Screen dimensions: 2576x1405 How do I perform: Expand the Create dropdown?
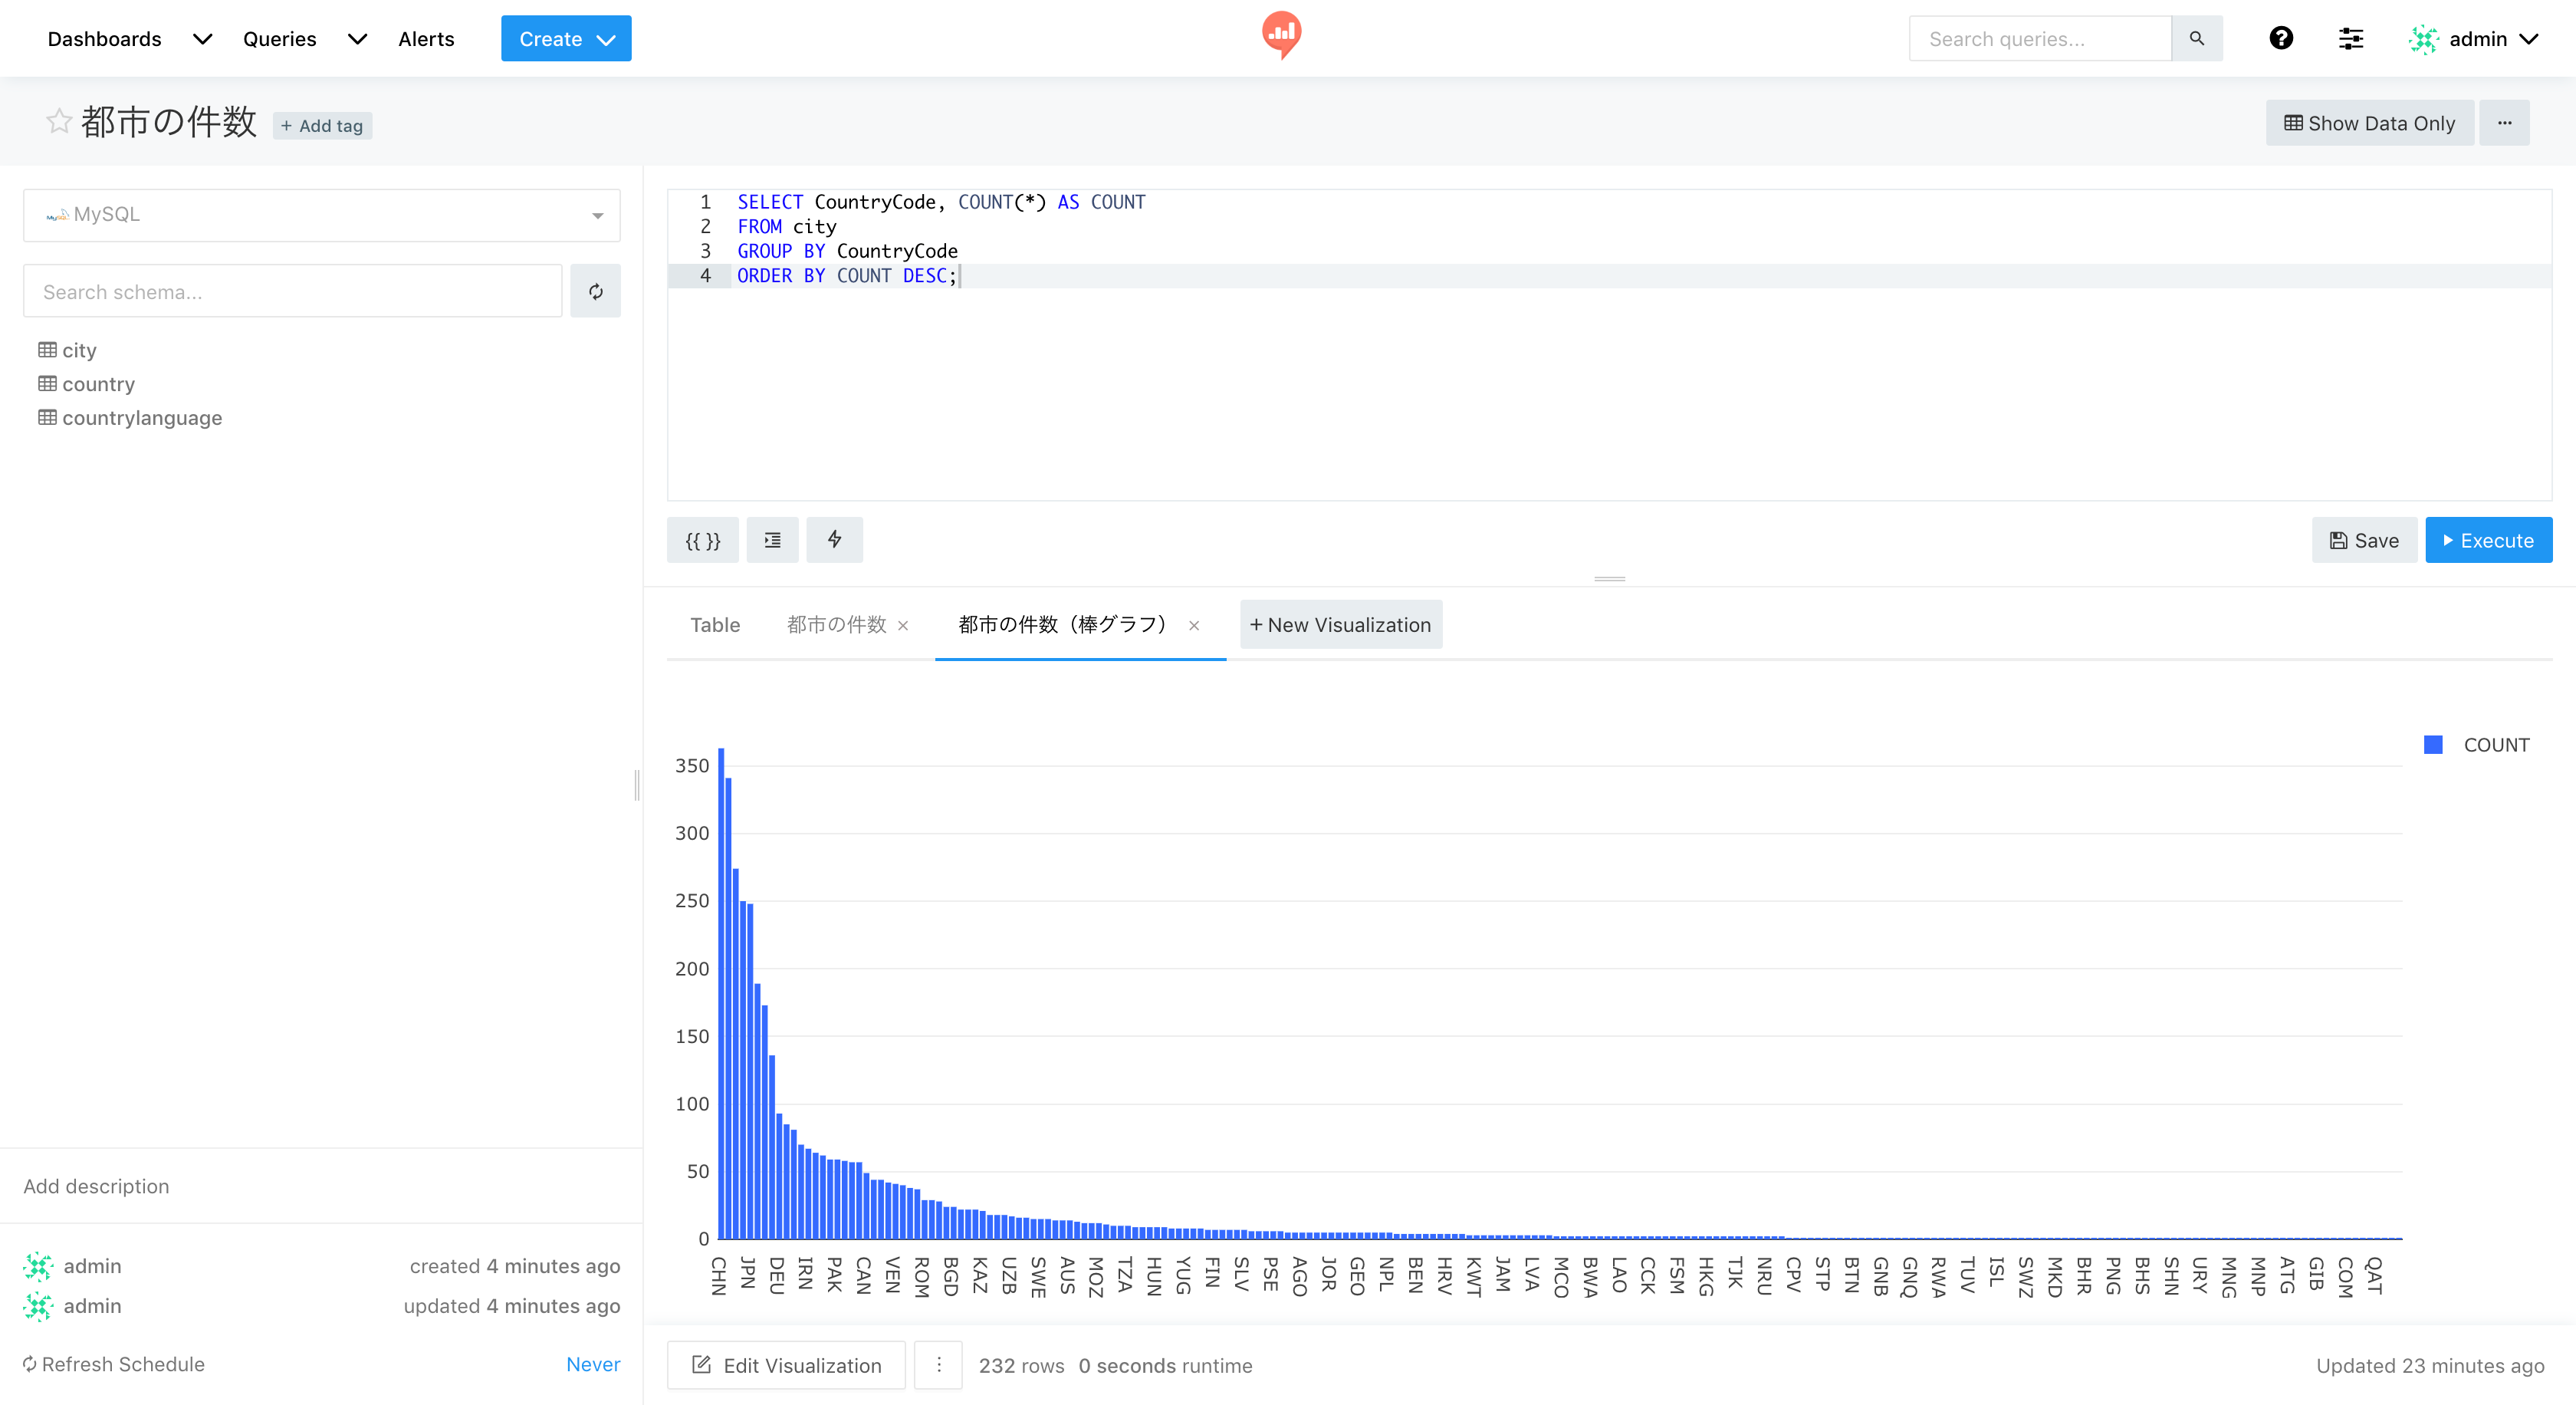coord(565,39)
